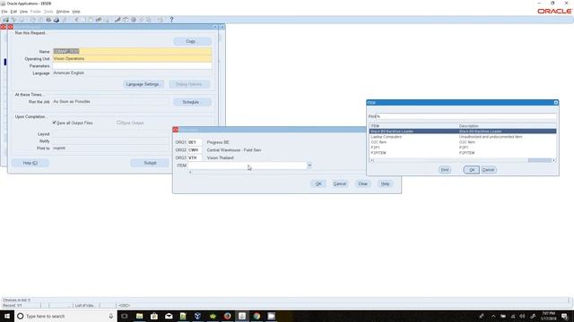Click the Find toolbar icon

point(14,20)
